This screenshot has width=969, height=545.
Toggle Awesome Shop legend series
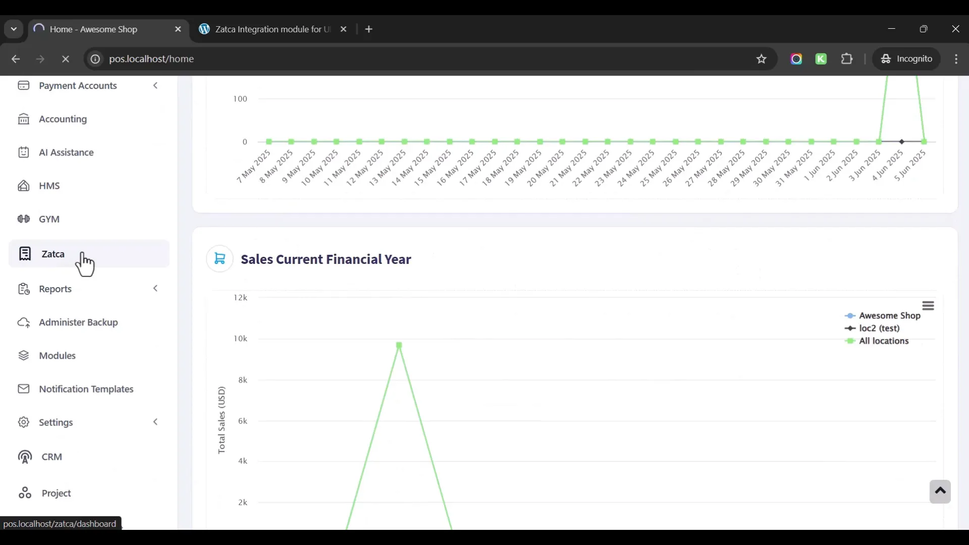889,316
